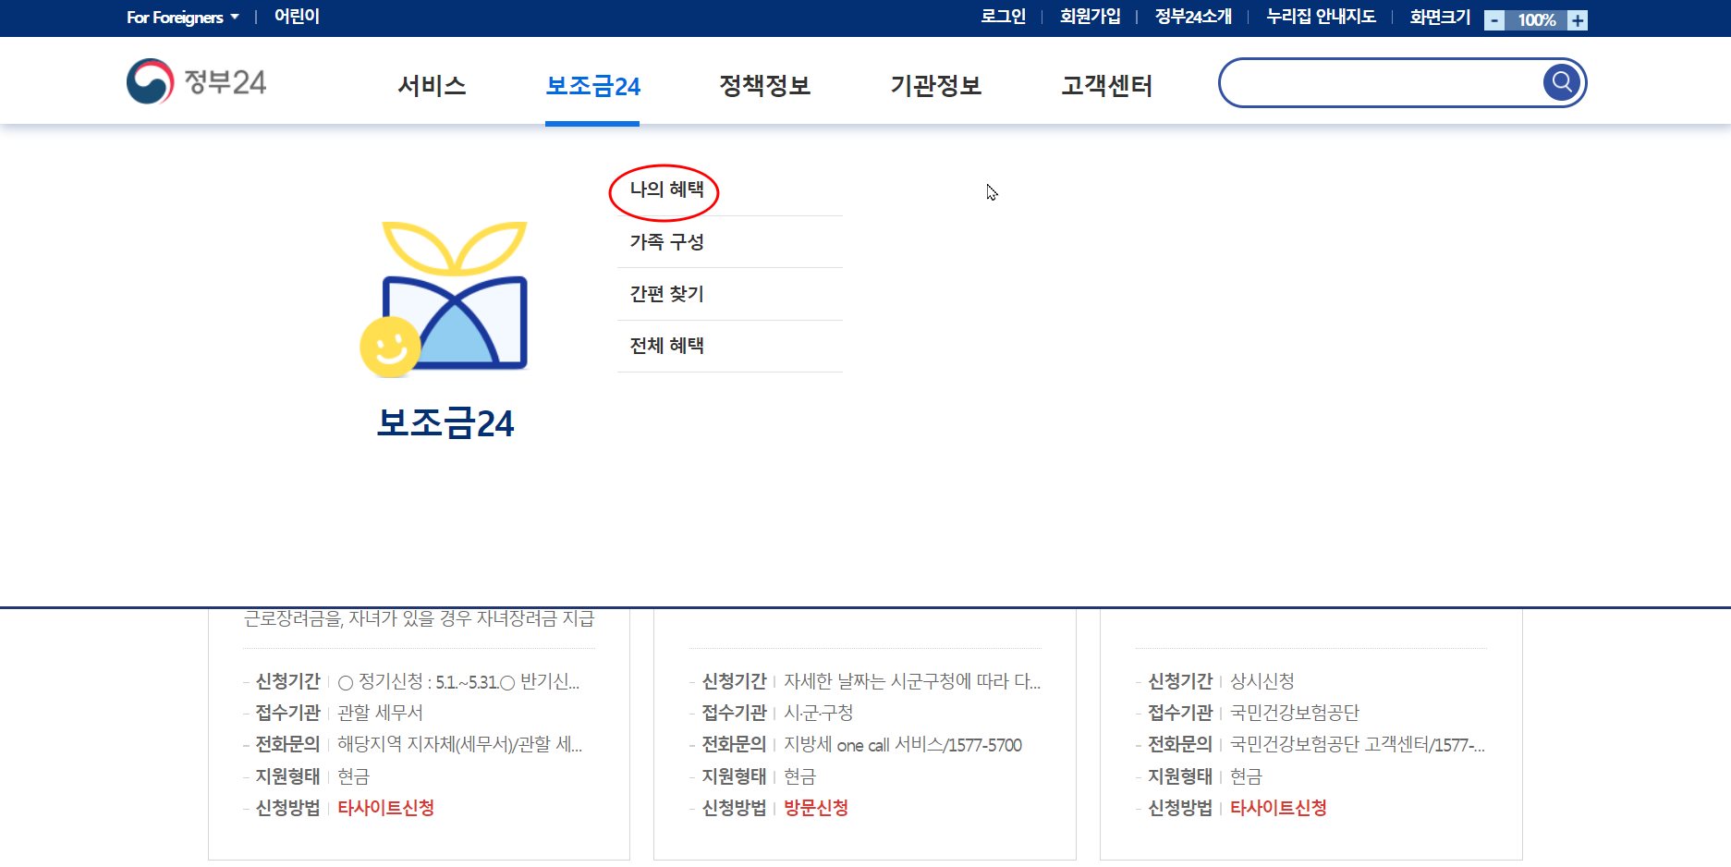Click 국민건강보험공단 접수기관 text
1731x867 pixels.
pos(1294,713)
